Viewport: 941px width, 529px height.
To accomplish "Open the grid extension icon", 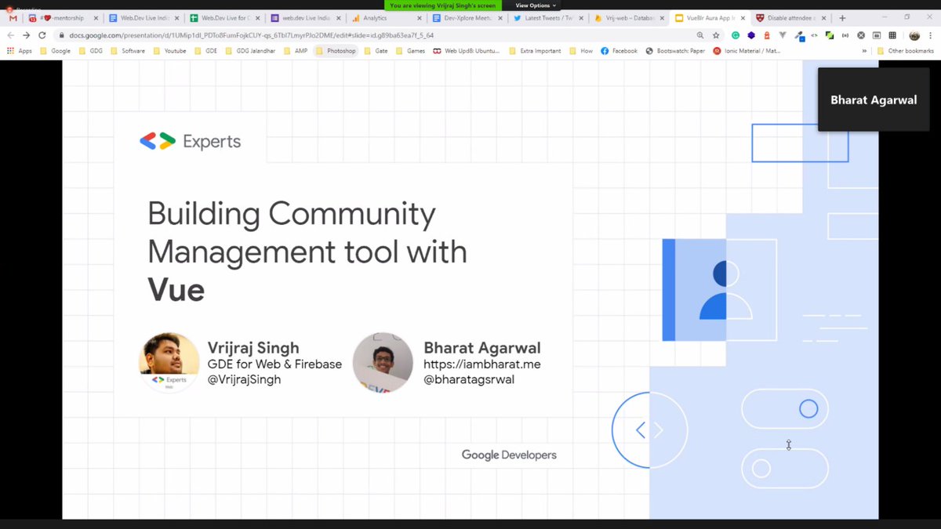I will coord(892,35).
